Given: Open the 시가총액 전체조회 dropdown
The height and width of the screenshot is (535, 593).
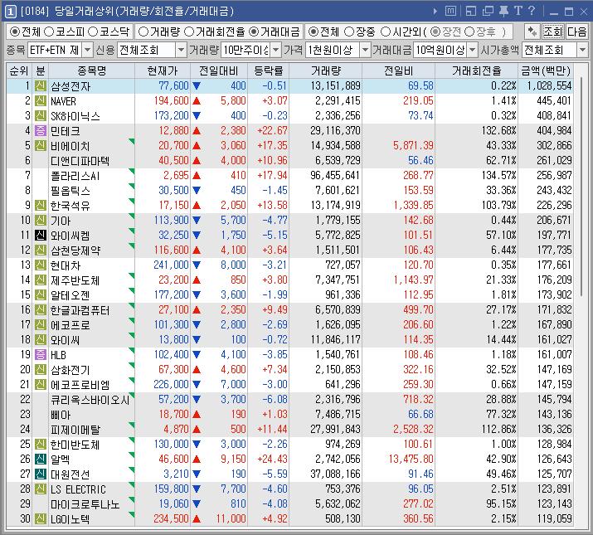Looking at the screenshot, I should (x=582, y=50).
